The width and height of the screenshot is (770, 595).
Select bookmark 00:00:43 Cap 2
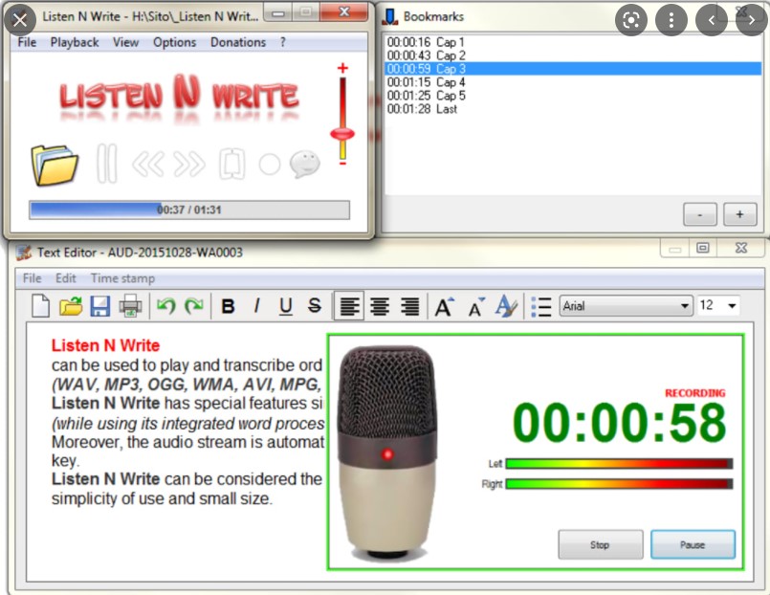click(573, 55)
